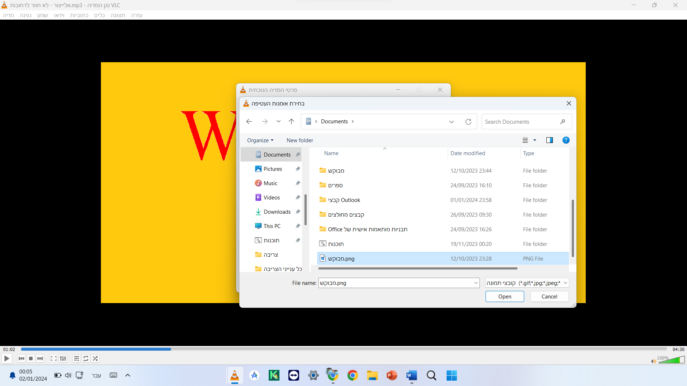Select Documents in navigation pane
Screen dimensions: 687x386
[x=271, y=155]
